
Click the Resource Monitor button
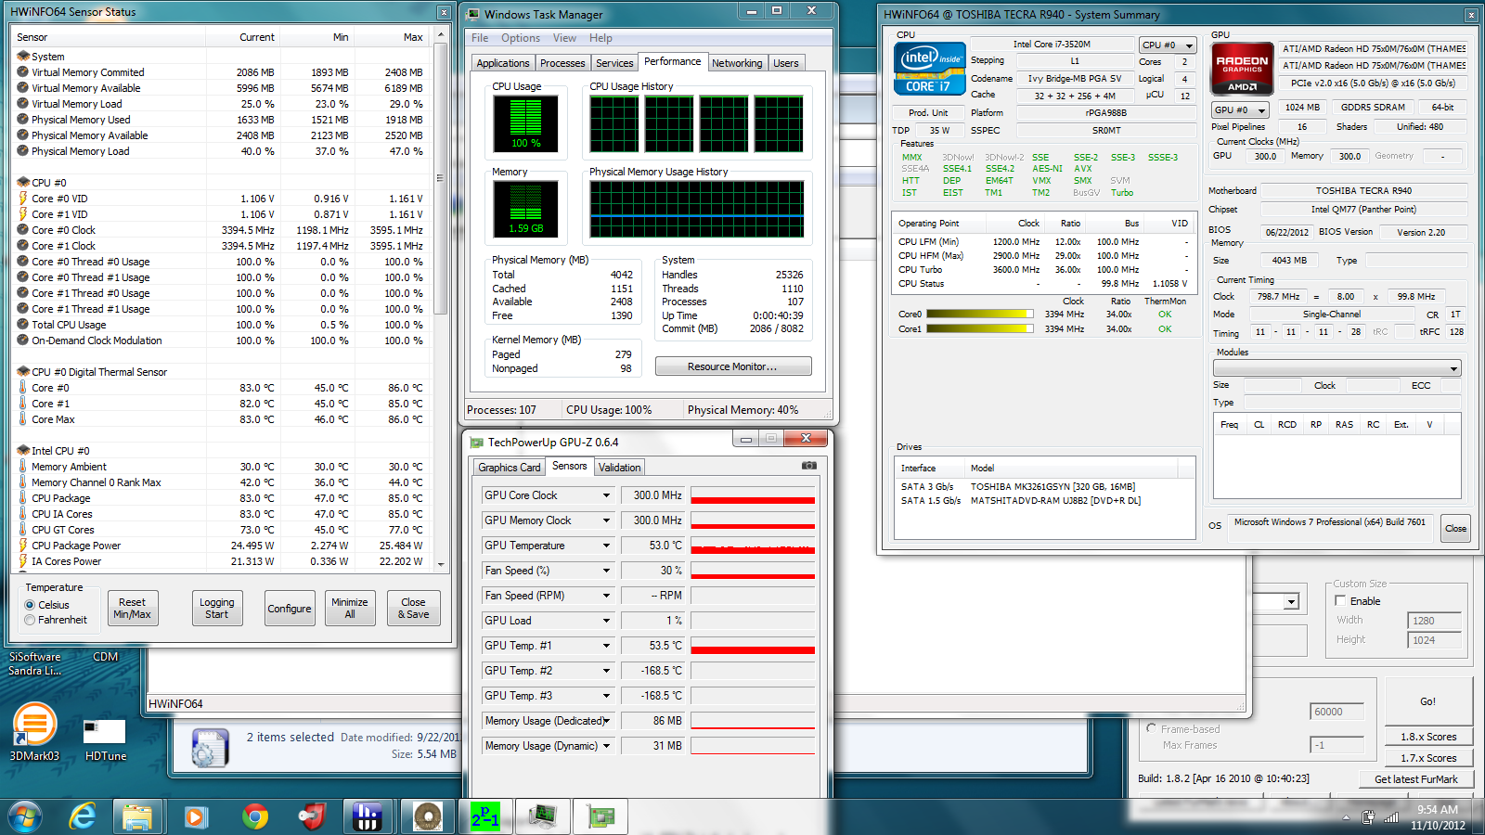click(x=732, y=366)
